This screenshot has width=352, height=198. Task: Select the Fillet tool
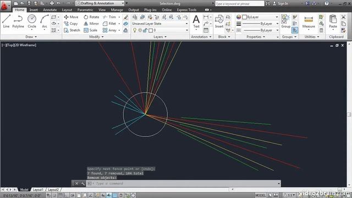[x=109, y=24]
